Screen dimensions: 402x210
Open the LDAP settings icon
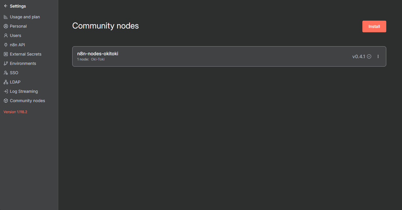click(x=6, y=82)
